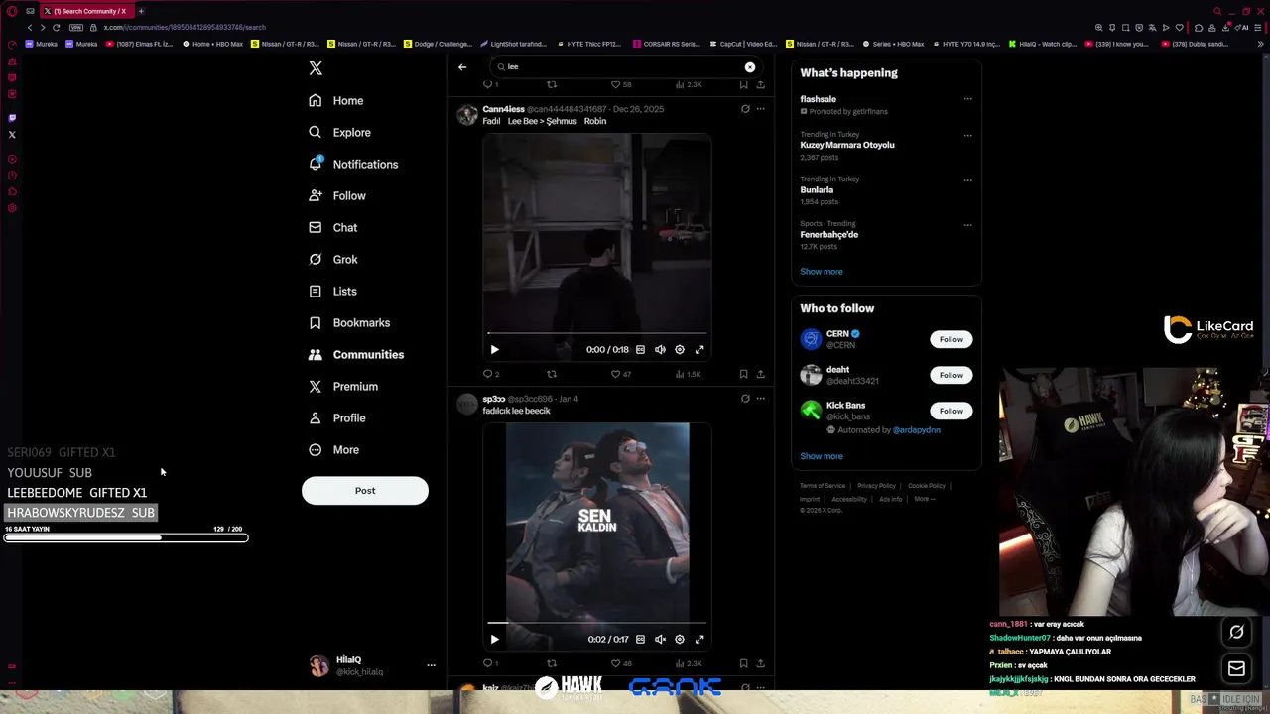Open Explore in the X sidebar
Viewport: 1270px width, 714px height.
pyautogui.click(x=339, y=133)
